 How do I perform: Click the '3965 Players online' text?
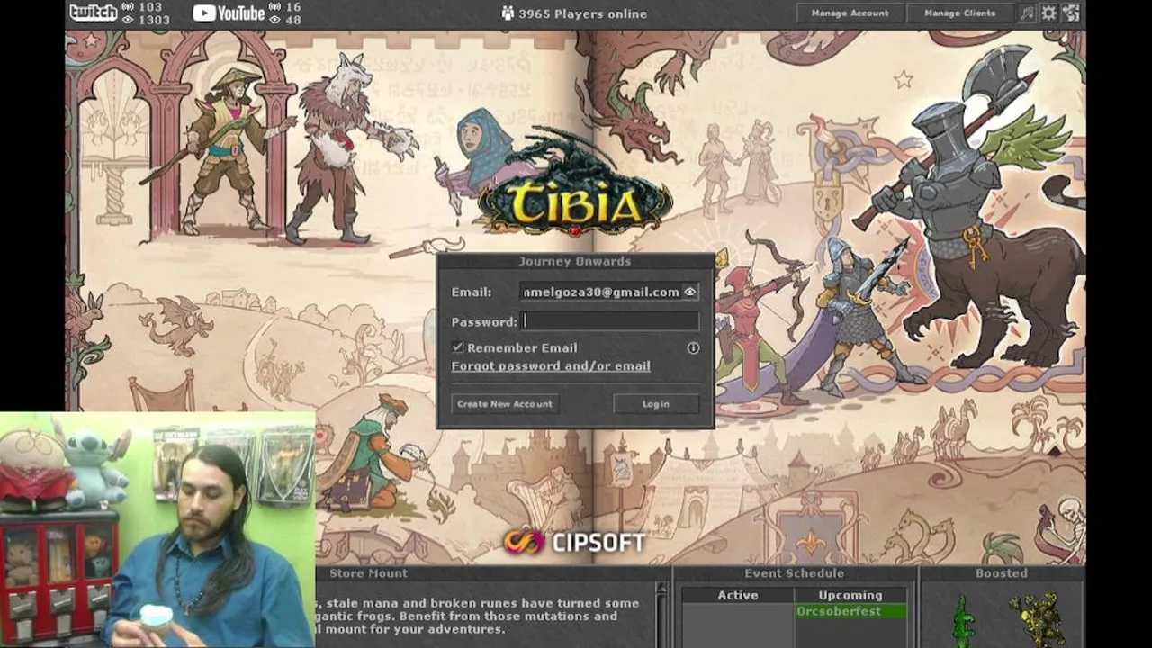(x=582, y=13)
